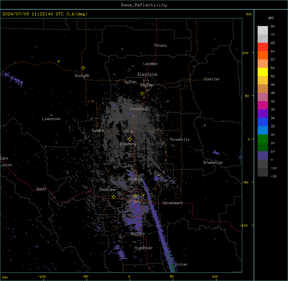The width and height of the screenshot is (288, 281).
Task: Click the white 80 dBZ legend swatch
Action: point(263,30)
